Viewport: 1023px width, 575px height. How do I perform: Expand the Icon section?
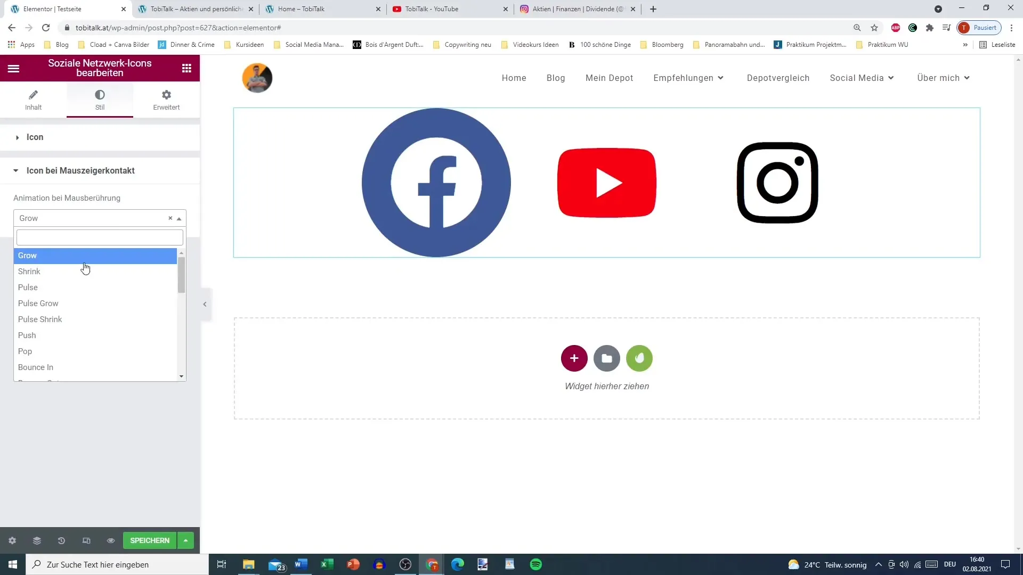[x=100, y=137]
